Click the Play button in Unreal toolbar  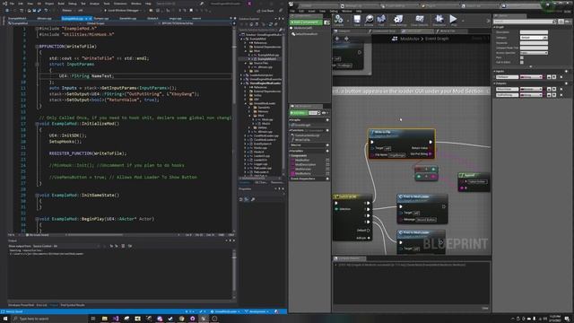click(453, 20)
